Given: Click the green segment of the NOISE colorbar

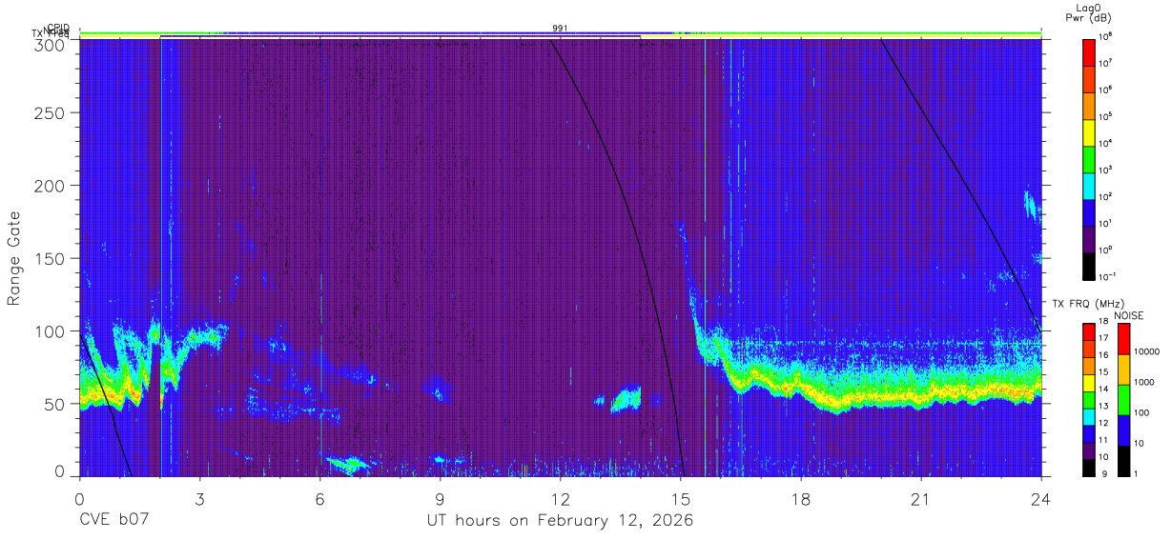Looking at the screenshot, I should (1123, 399).
